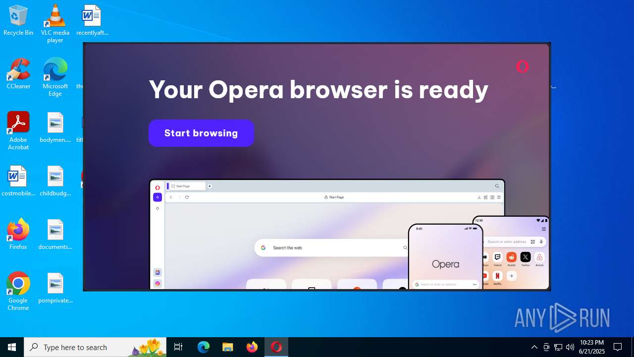Open the notification center icon
The image size is (634, 357).
click(618, 347)
